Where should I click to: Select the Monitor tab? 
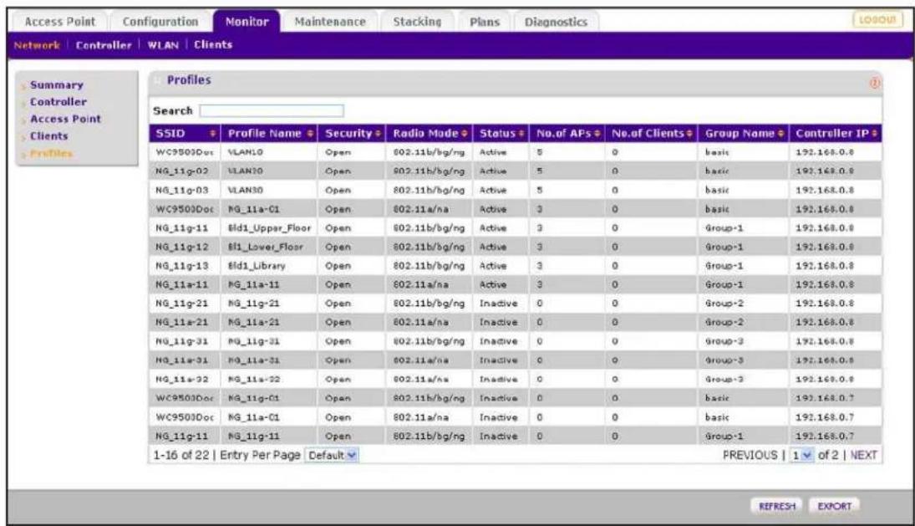coord(247,22)
